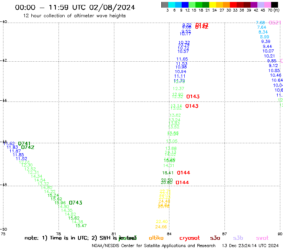Screen dimensions: 283x249
Task: Click the blue value '11.11'
Action: tap(180, 76)
